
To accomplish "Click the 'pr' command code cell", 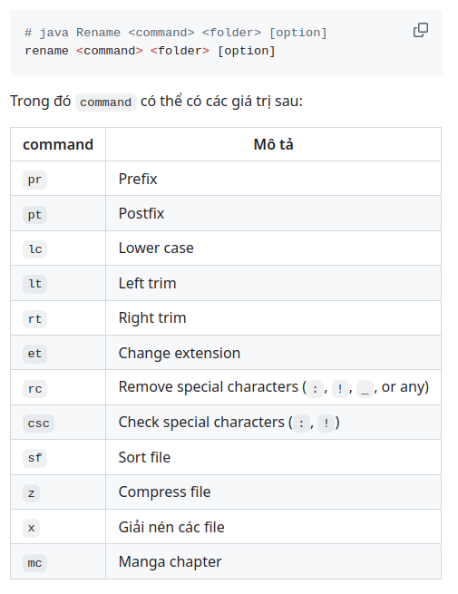I will point(34,180).
